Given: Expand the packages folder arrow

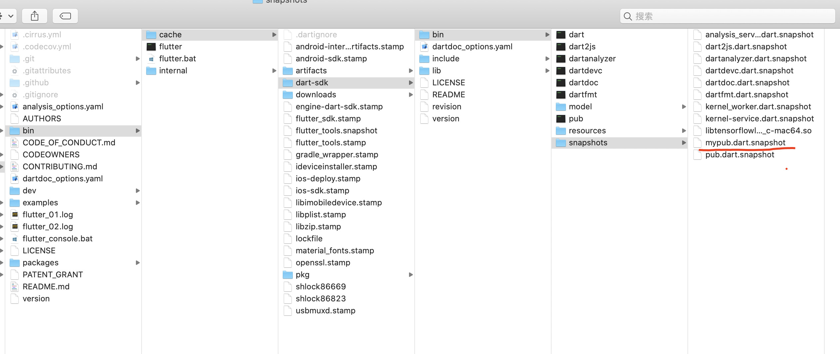Looking at the screenshot, I should 138,263.
